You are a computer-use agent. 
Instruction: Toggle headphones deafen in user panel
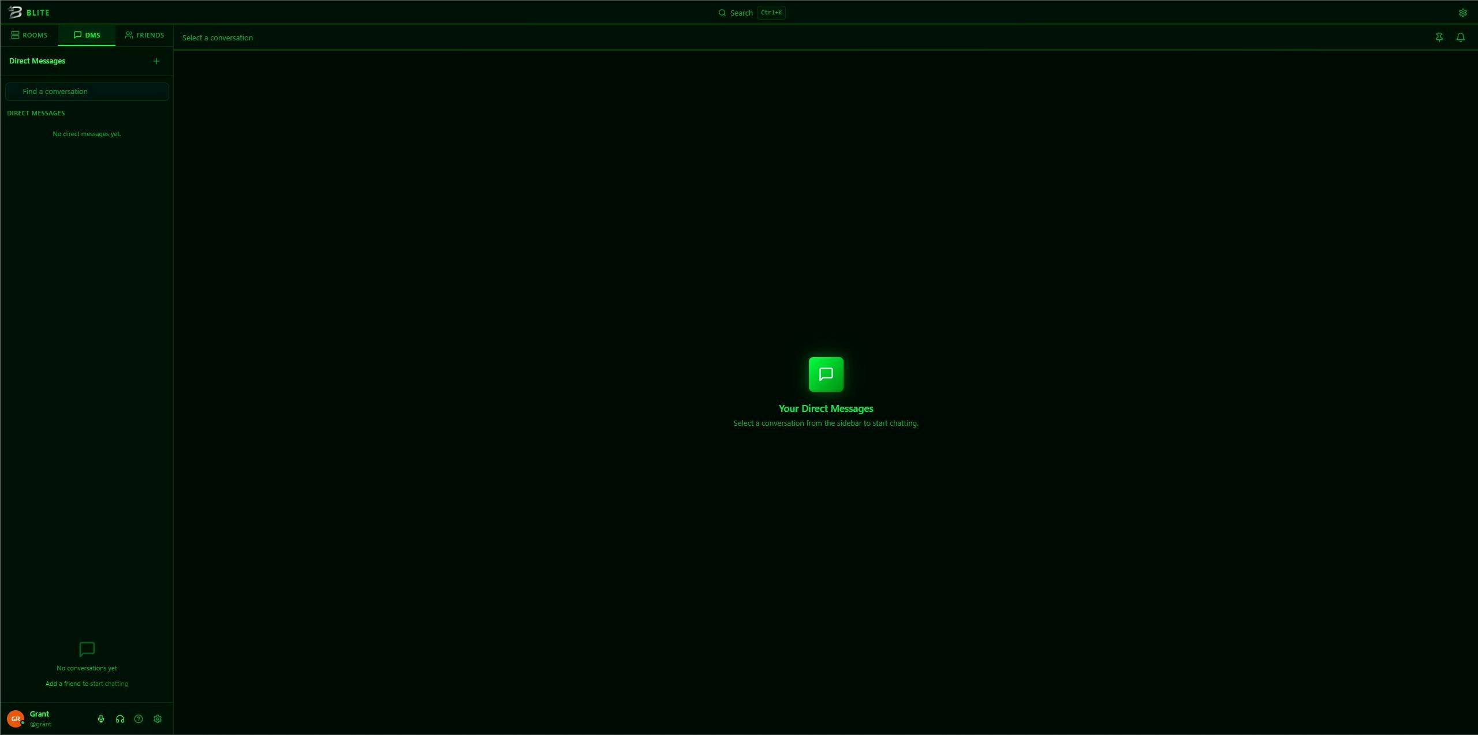click(x=120, y=719)
